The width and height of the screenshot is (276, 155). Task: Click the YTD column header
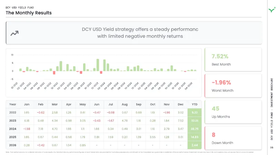pos(195,104)
